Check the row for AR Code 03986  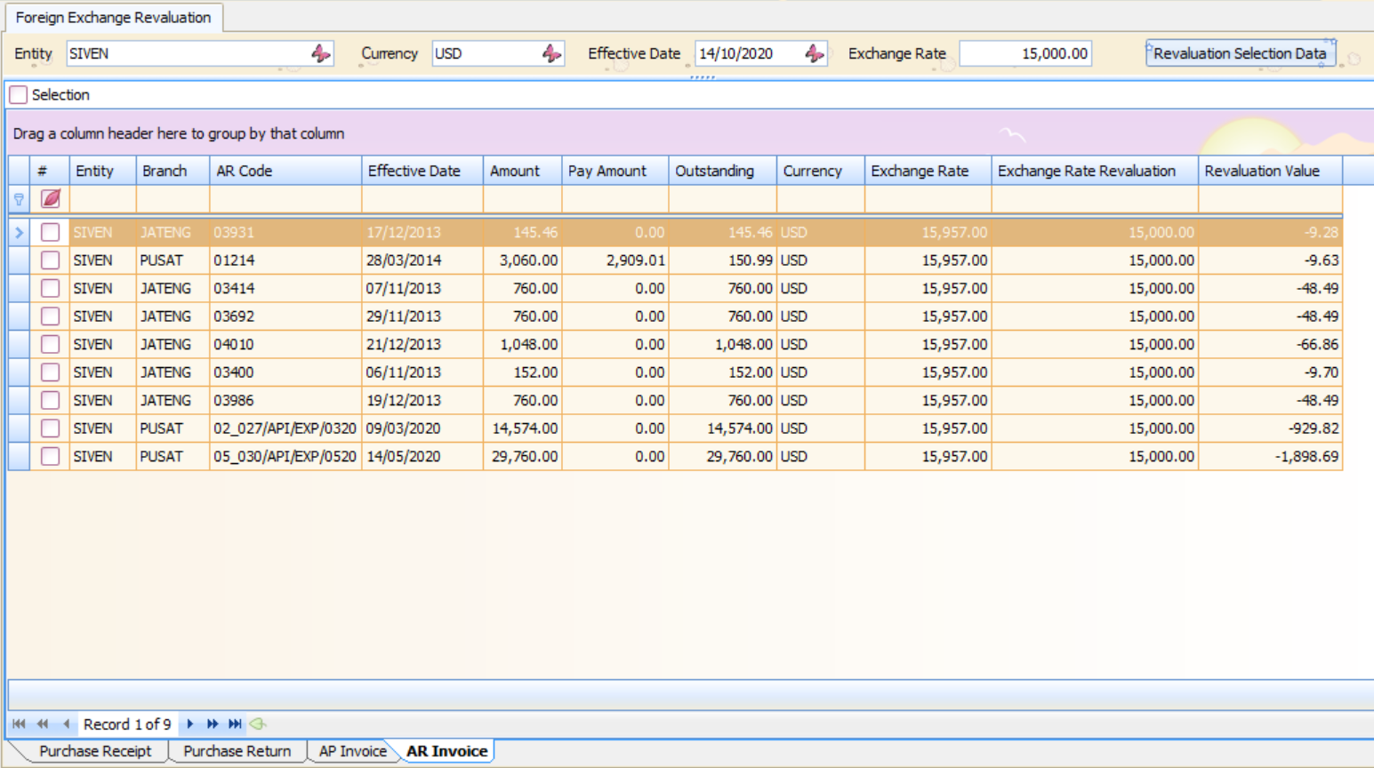pyautogui.click(x=50, y=400)
